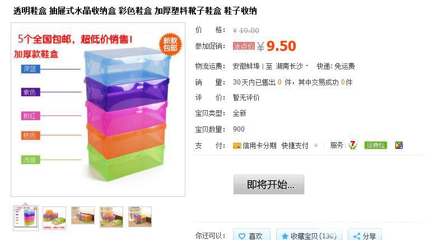Click the share icon on 分享 button
Image resolution: width=429 pixels, height=240 pixels.
coord(357,236)
